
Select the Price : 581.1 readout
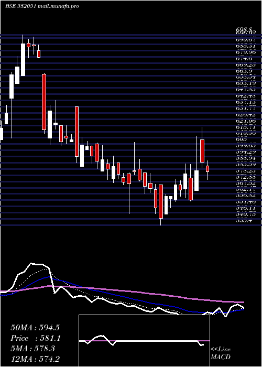[x=36, y=338]
